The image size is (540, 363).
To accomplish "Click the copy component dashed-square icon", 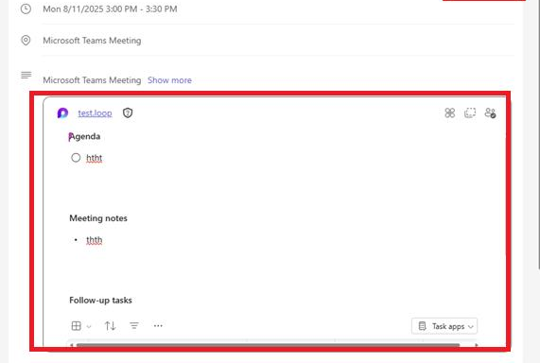I will click(x=470, y=112).
